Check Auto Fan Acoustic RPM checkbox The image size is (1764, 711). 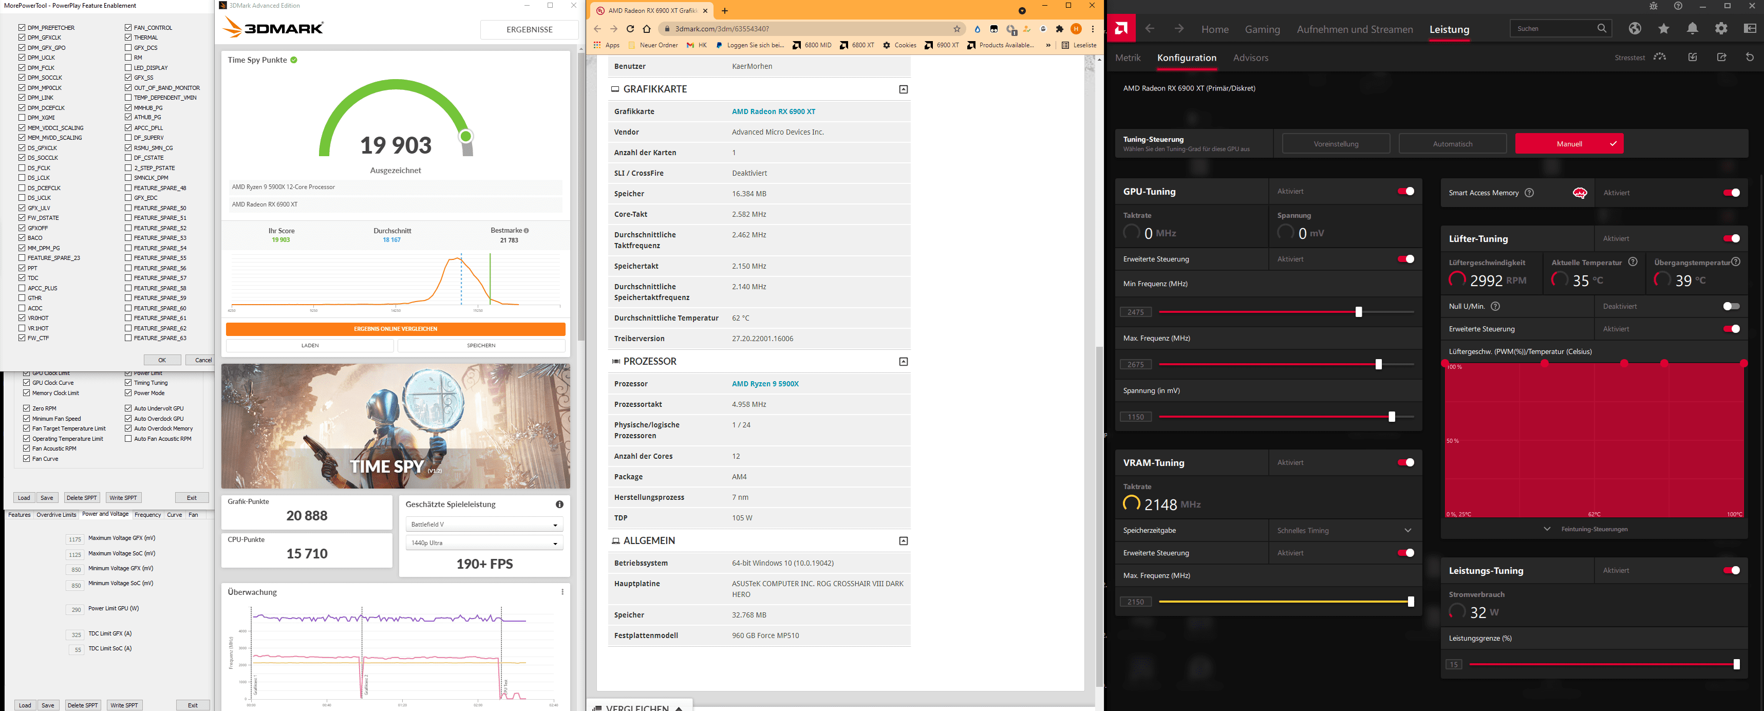[128, 438]
